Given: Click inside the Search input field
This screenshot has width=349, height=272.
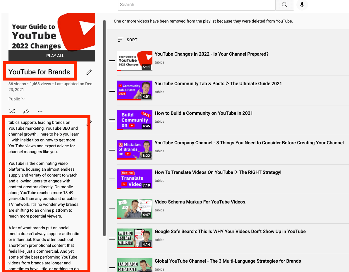Looking at the screenshot, I should (x=196, y=5).
